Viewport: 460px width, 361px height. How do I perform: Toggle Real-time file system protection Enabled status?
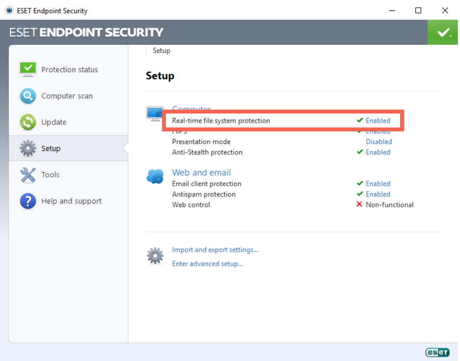pyautogui.click(x=378, y=121)
